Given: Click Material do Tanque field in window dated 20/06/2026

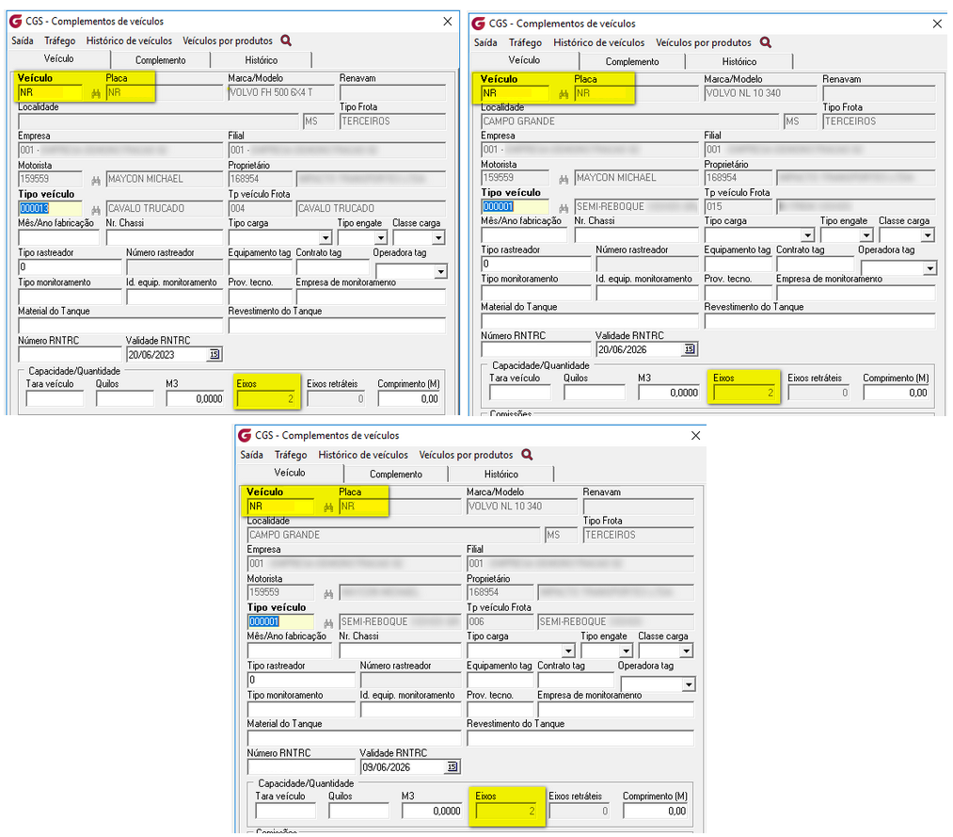Looking at the screenshot, I should click(x=590, y=321).
